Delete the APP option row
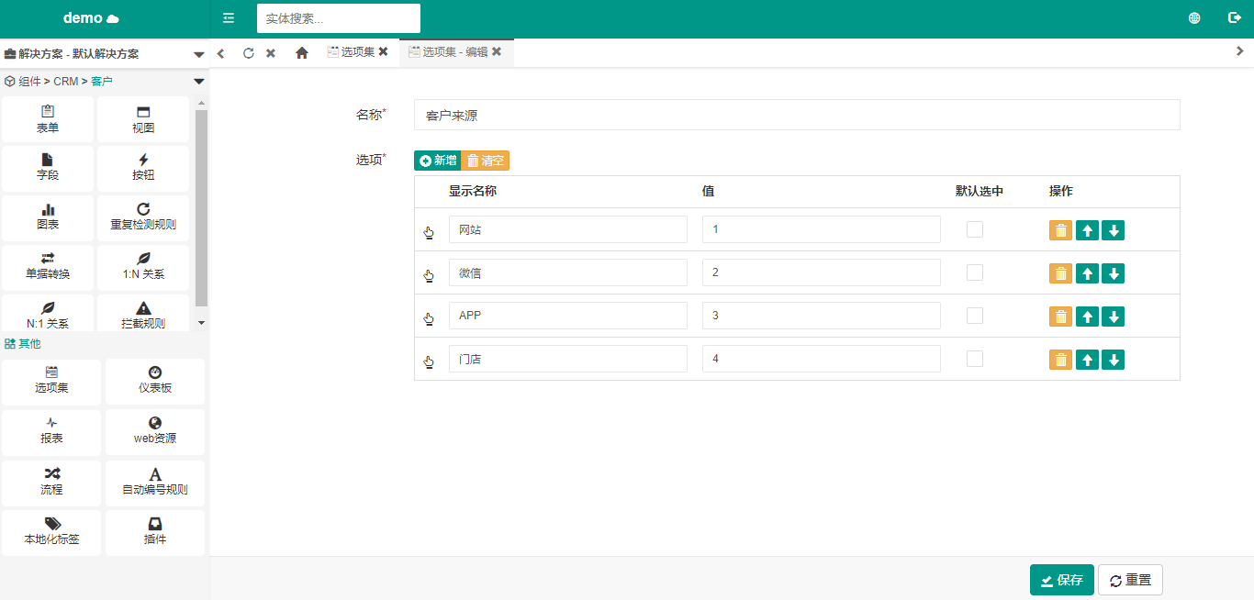The width and height of the screenshot is (1254, 600). point(1060,317)
